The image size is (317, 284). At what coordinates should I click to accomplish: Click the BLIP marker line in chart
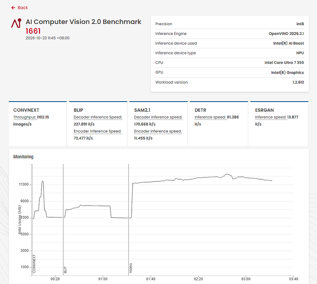63,220
